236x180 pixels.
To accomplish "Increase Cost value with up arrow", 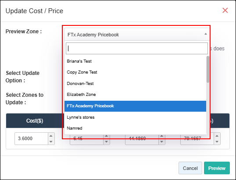I will point(51,136).
